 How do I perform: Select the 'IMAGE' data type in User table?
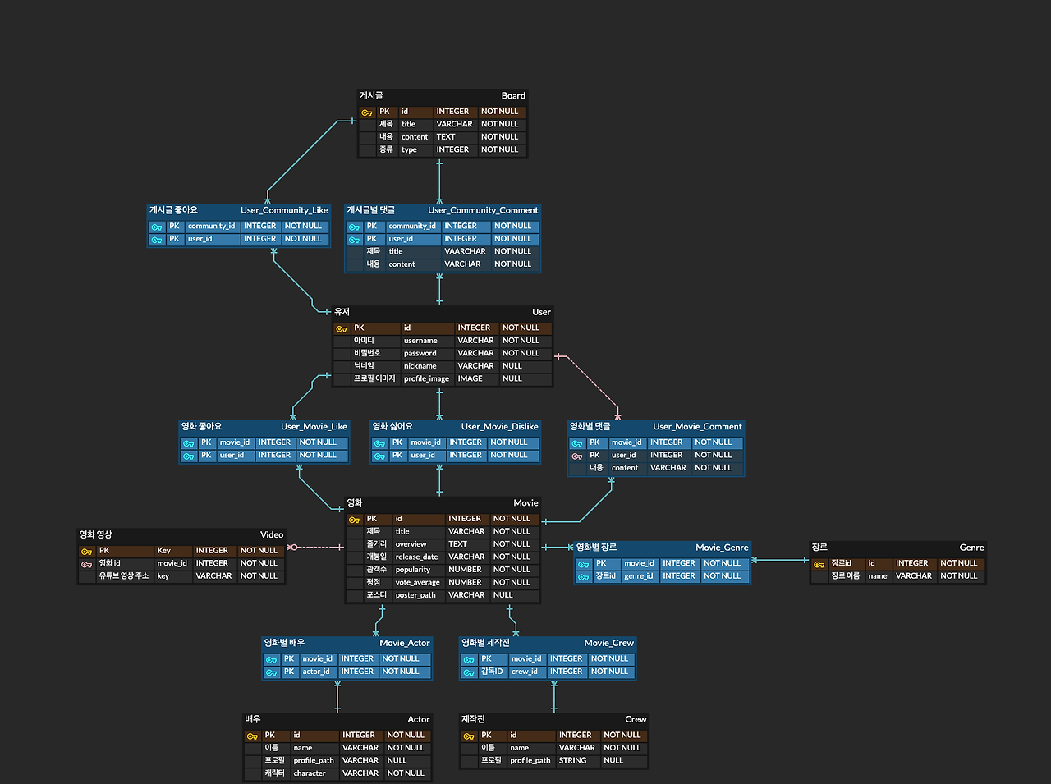[x=470, y=379]
